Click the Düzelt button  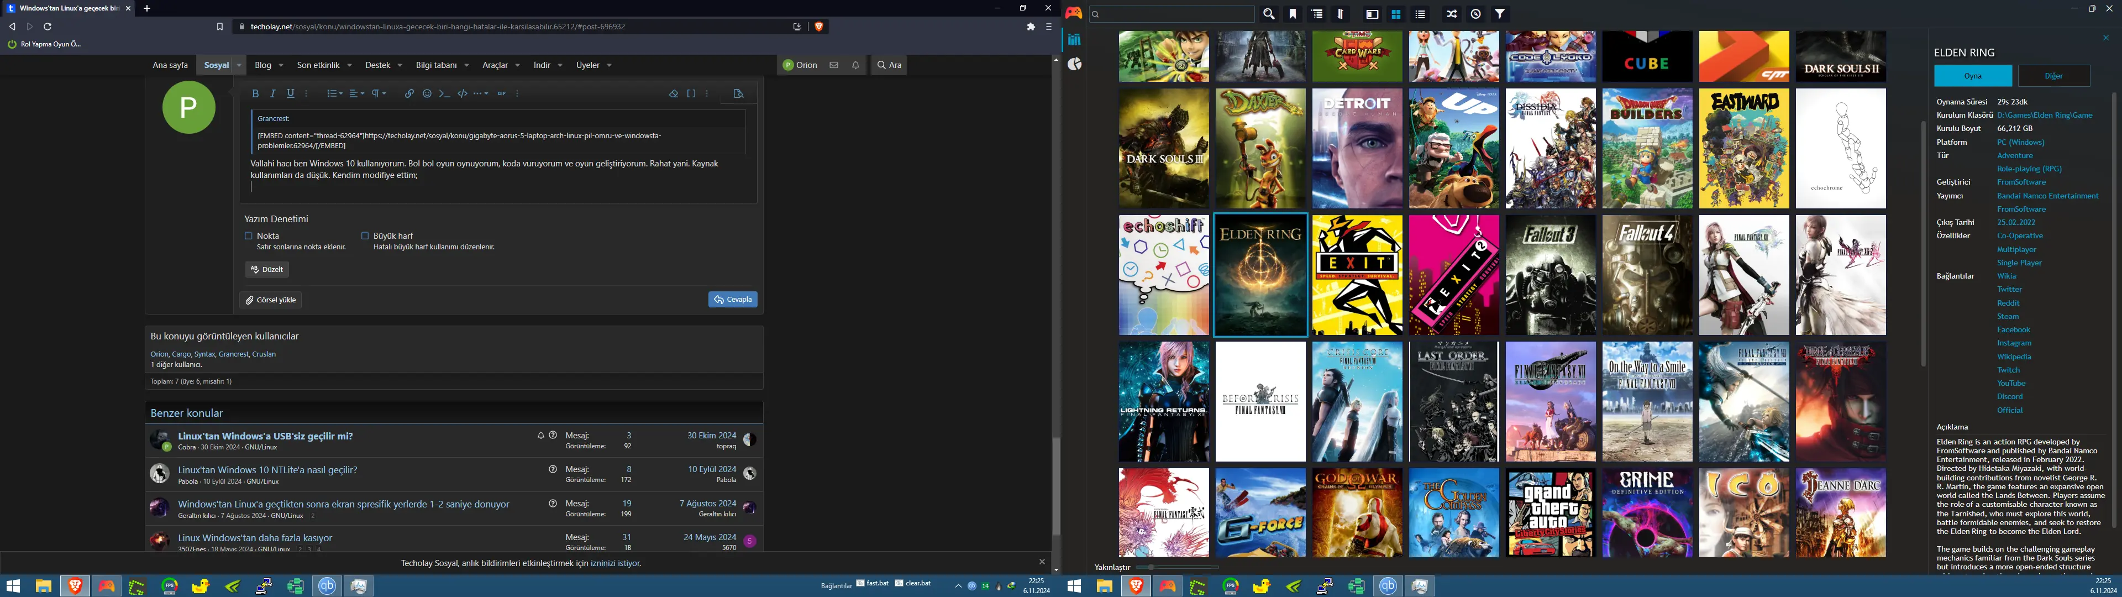pos(267,270)
